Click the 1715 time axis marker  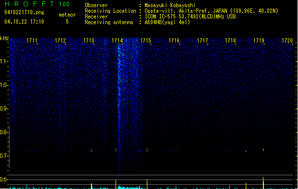point(145,41)
